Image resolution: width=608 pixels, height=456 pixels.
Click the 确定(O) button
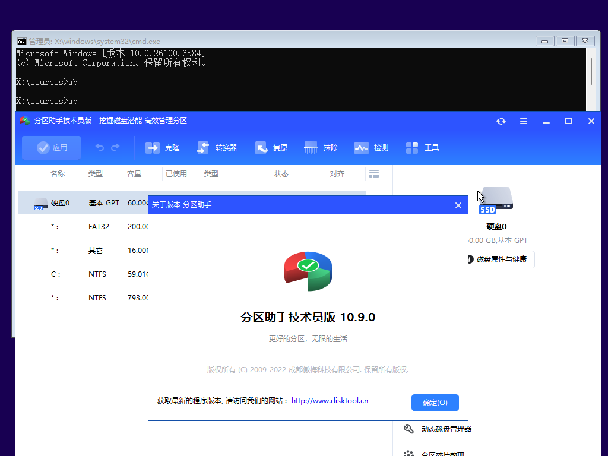435,403
